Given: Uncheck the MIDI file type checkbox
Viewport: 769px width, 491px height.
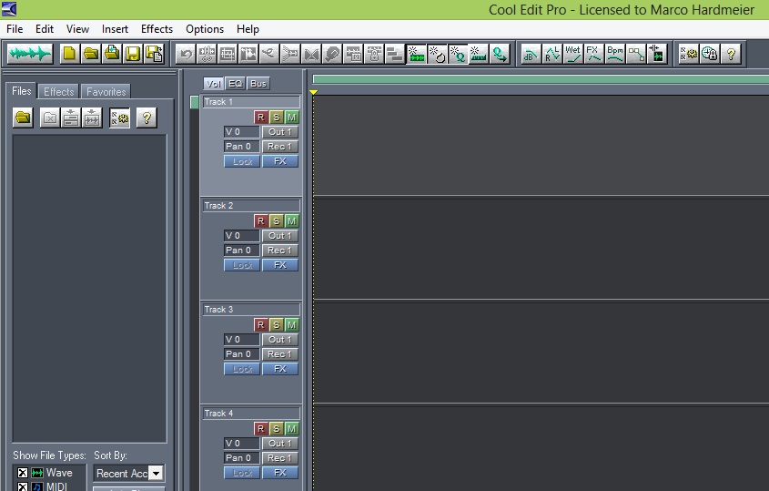Looking at the screenshot, I should 23,486.
